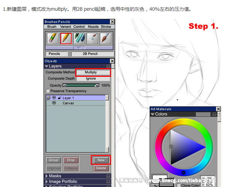Swap the primary and secondary colors

(x=156, y=186)
